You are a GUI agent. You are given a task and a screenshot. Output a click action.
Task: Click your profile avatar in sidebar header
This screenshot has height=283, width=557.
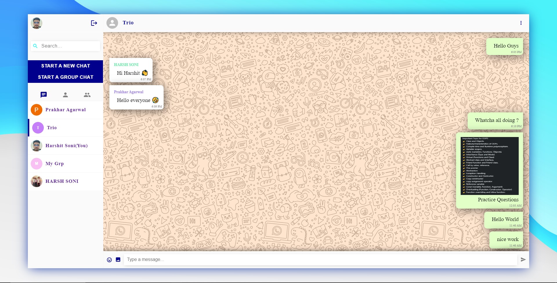pos(37,23)
